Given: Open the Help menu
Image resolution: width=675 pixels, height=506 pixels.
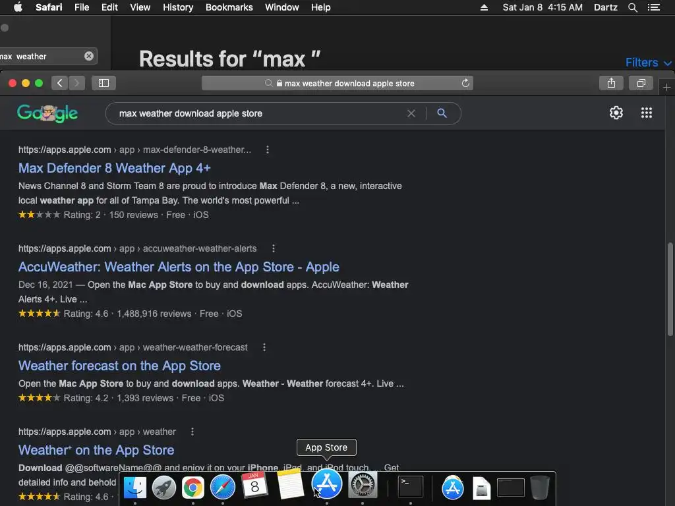Looking at the screenshot, I should (321, 7).
